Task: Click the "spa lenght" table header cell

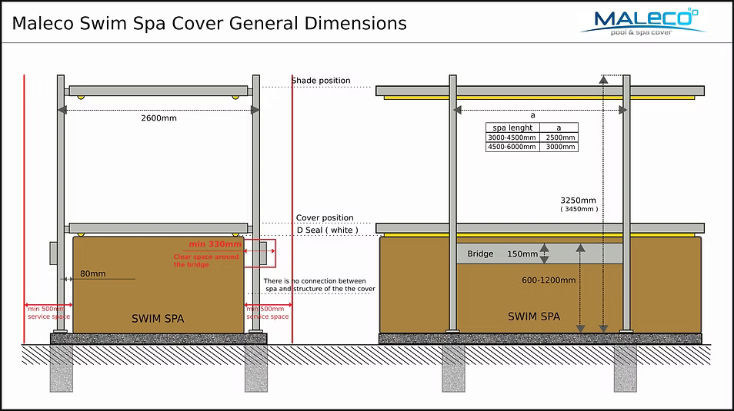Action: (x=512, y=128)
